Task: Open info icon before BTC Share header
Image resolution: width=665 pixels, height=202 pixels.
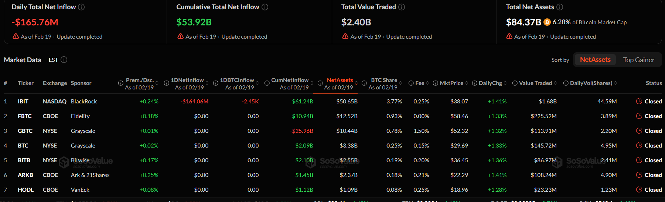Action: click(x=364, y=83)
